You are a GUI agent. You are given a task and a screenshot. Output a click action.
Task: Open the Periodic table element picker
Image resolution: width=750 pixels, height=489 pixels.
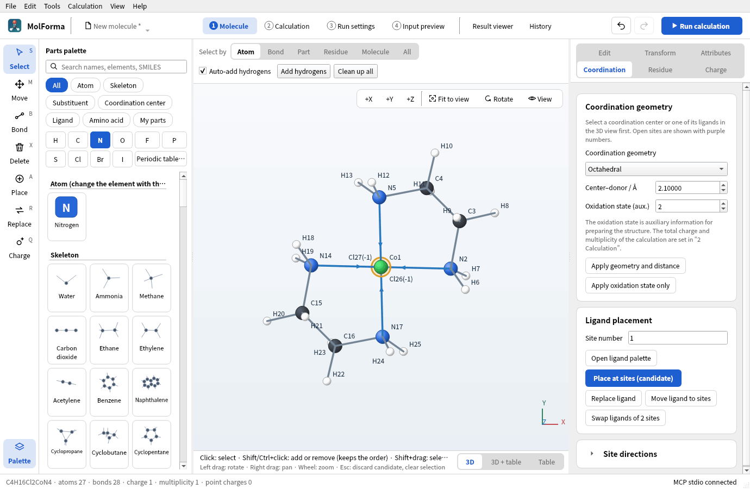point(161,159)
